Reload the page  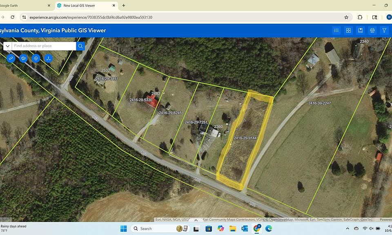(13, 17)
